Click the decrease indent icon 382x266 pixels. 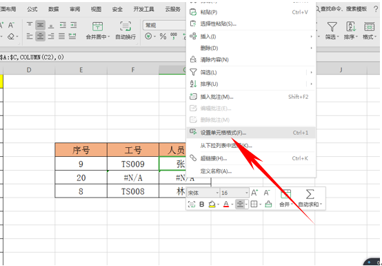click(x=63, y=25)
